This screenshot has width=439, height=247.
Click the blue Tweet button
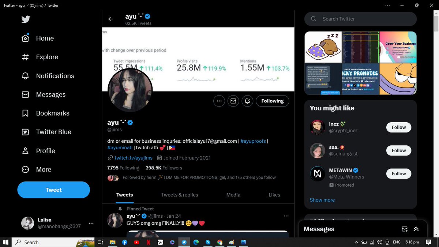[53, 190]
